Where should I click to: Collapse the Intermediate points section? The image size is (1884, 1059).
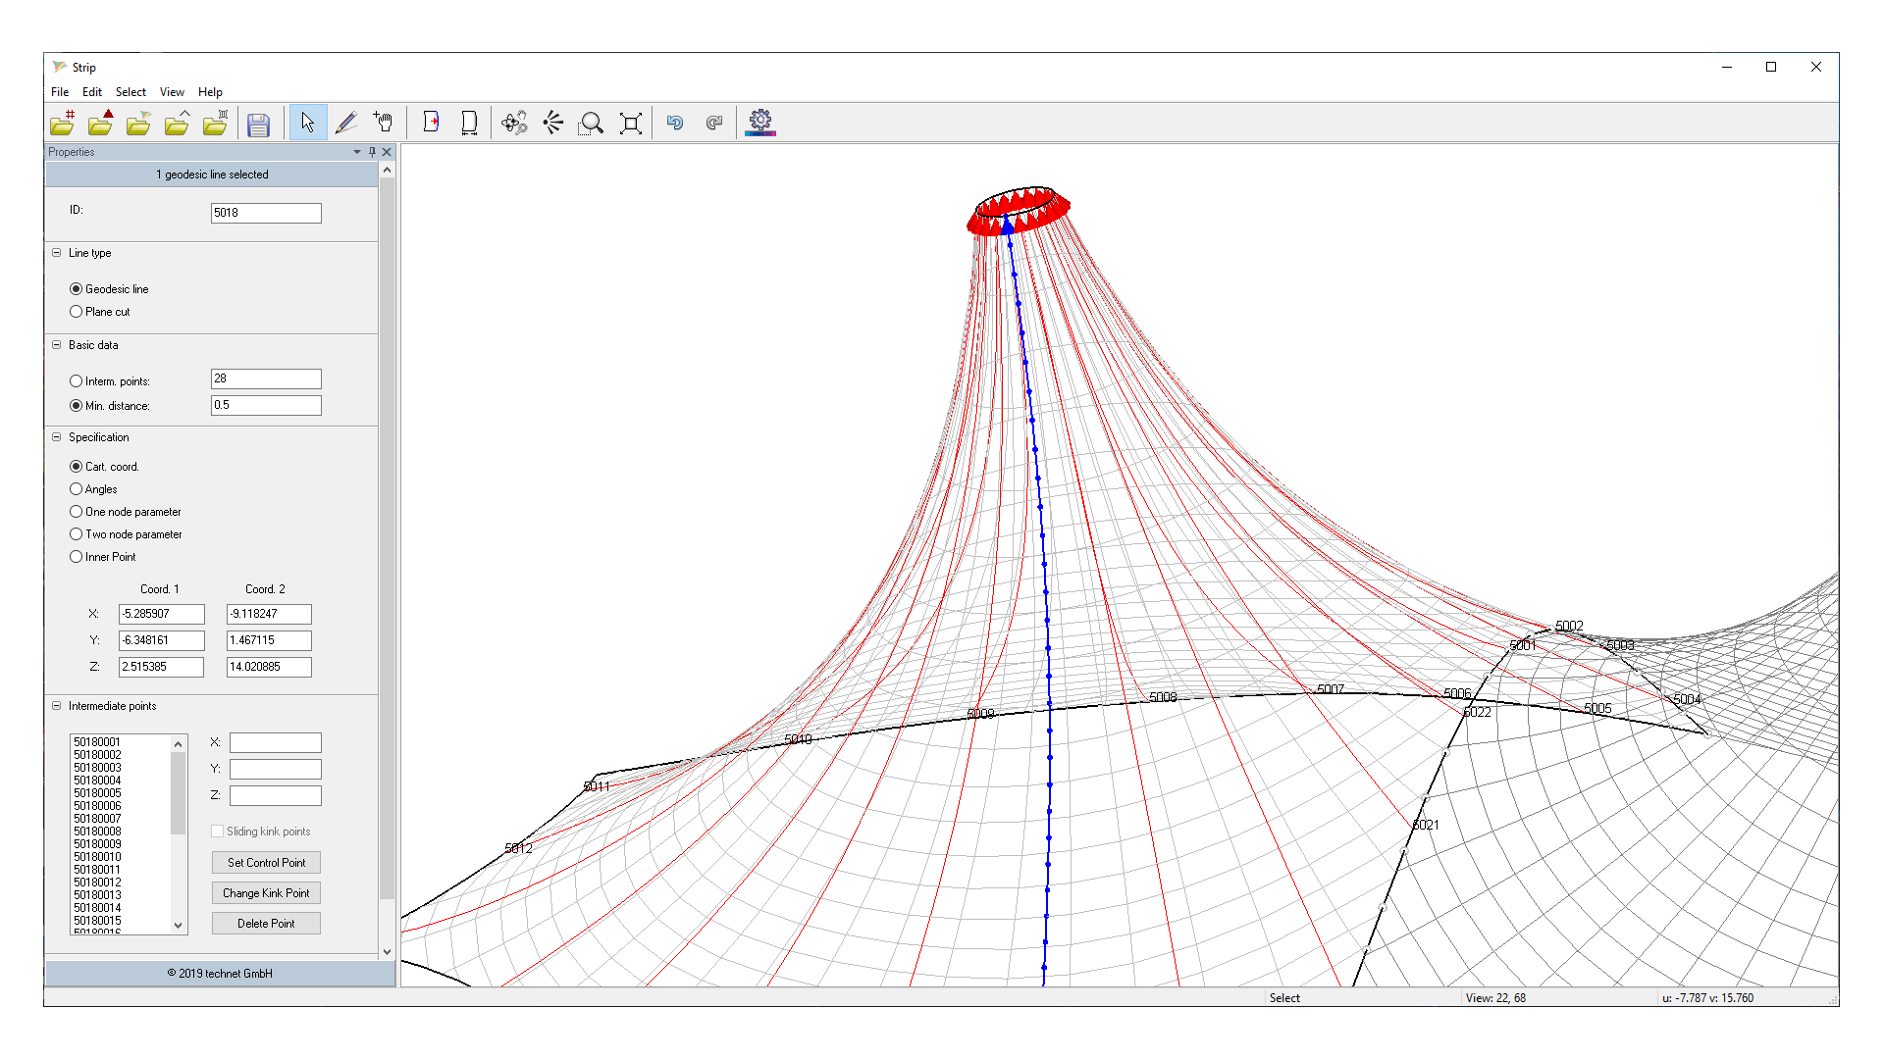point(57,706)
